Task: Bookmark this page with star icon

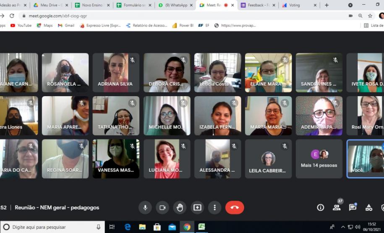Action: tap(370, 16)
